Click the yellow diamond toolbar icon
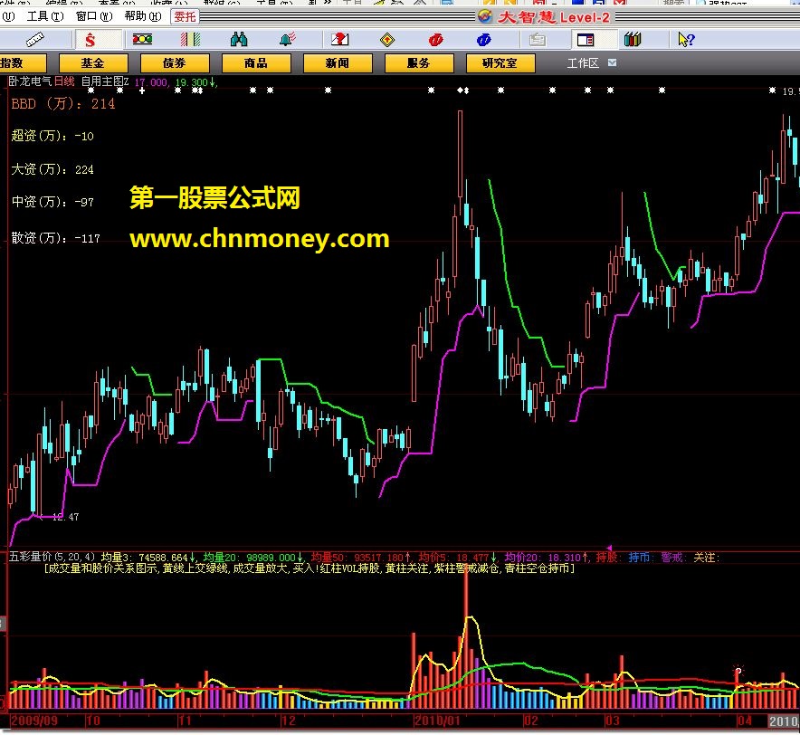Screen dimensions: 800x735 [x=387, y=39]
